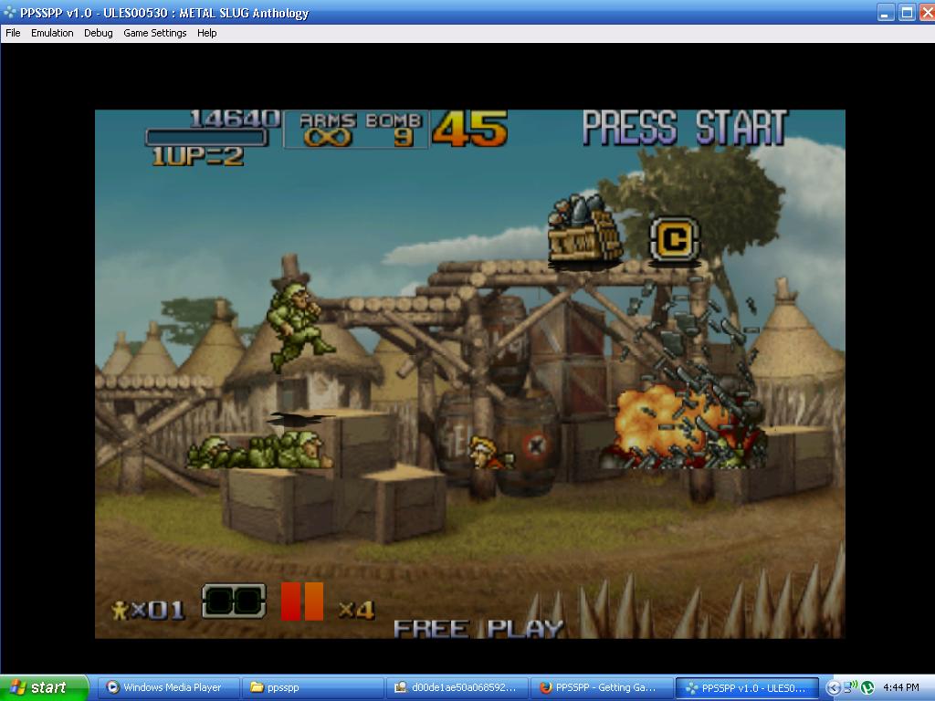Expand hidden system tray icons arrow
The image size is (935, 701).
tap(833, 688)
